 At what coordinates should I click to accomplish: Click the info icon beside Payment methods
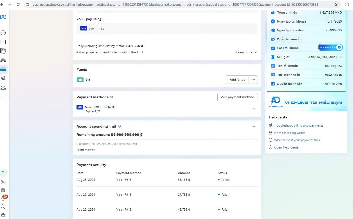tap(112, 97)
